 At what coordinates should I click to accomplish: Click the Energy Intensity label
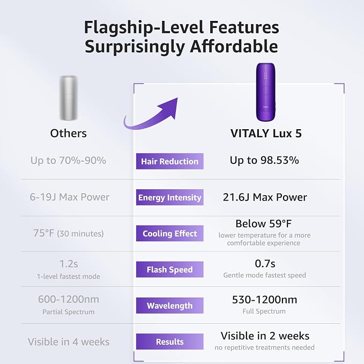click(x=170, y=197)
